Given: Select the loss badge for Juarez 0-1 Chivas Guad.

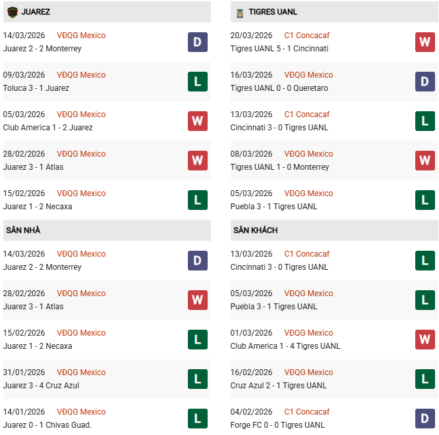Looking at the screenshot, I should [x=198, y=419].
